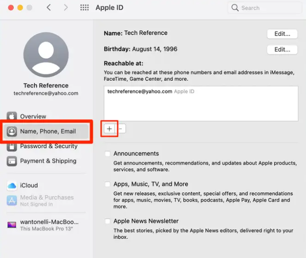Click the card icon for Payment & Shipping
Image resolution: width=306 pixels, height=258 pixels.
(x=12, y=161)
